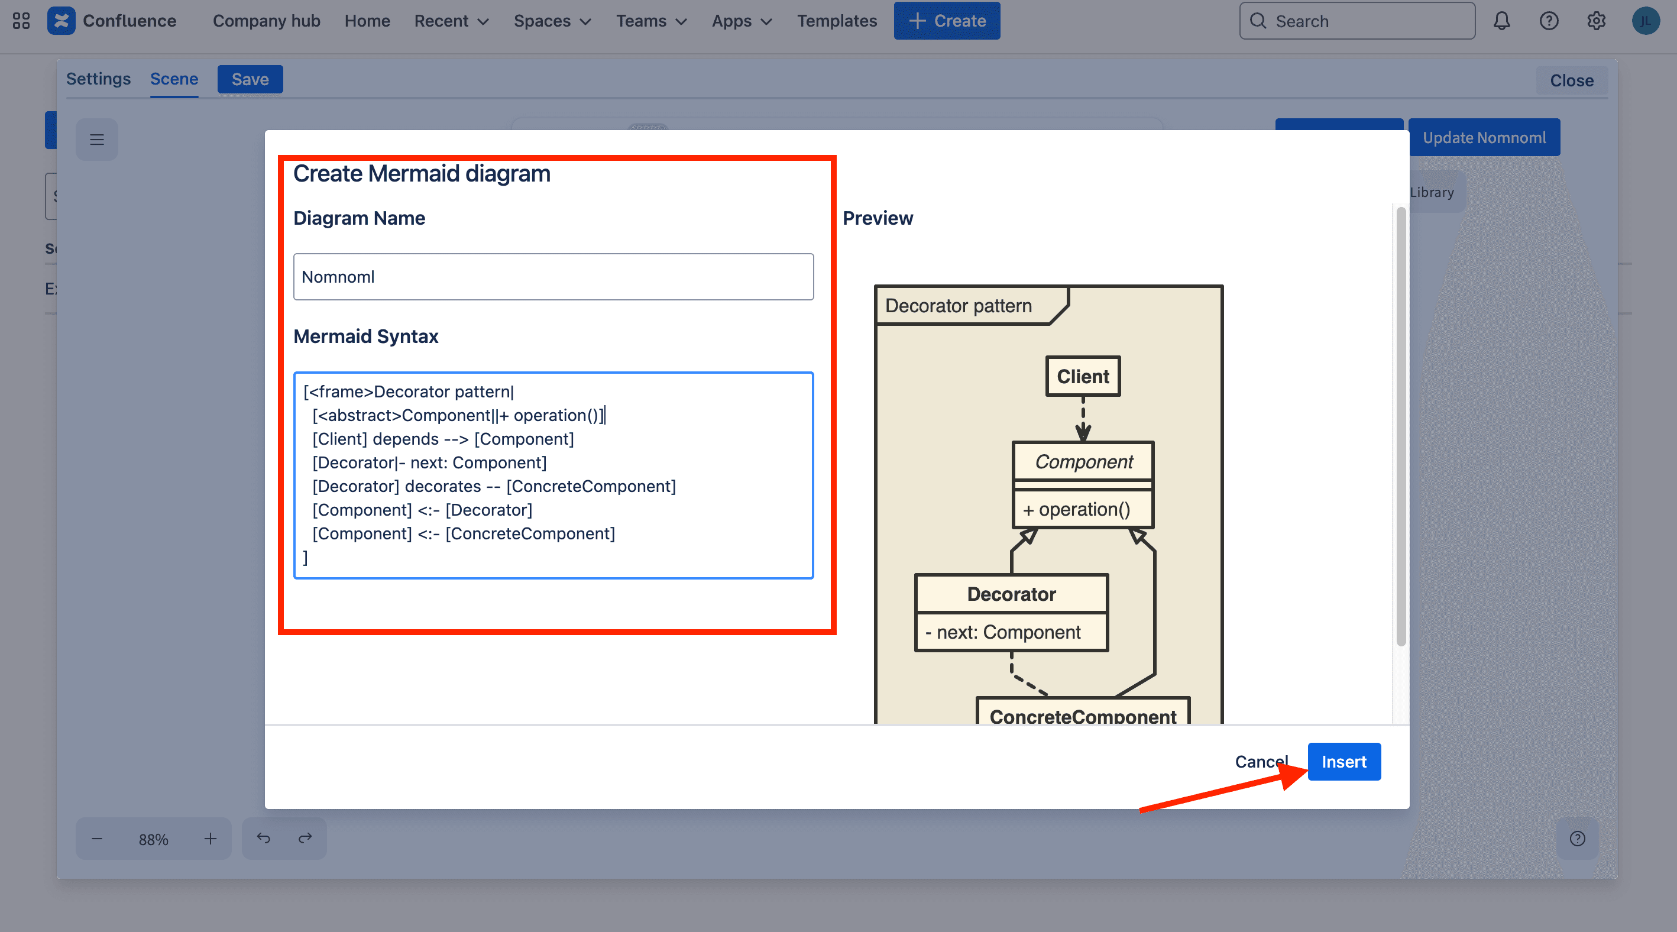Click the '[Decorator]|- next: Component]' syntax line

click(x=429, y=462)
